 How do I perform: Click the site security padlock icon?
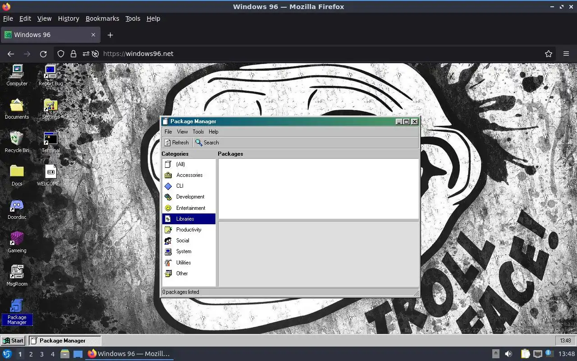coord(73,54)
